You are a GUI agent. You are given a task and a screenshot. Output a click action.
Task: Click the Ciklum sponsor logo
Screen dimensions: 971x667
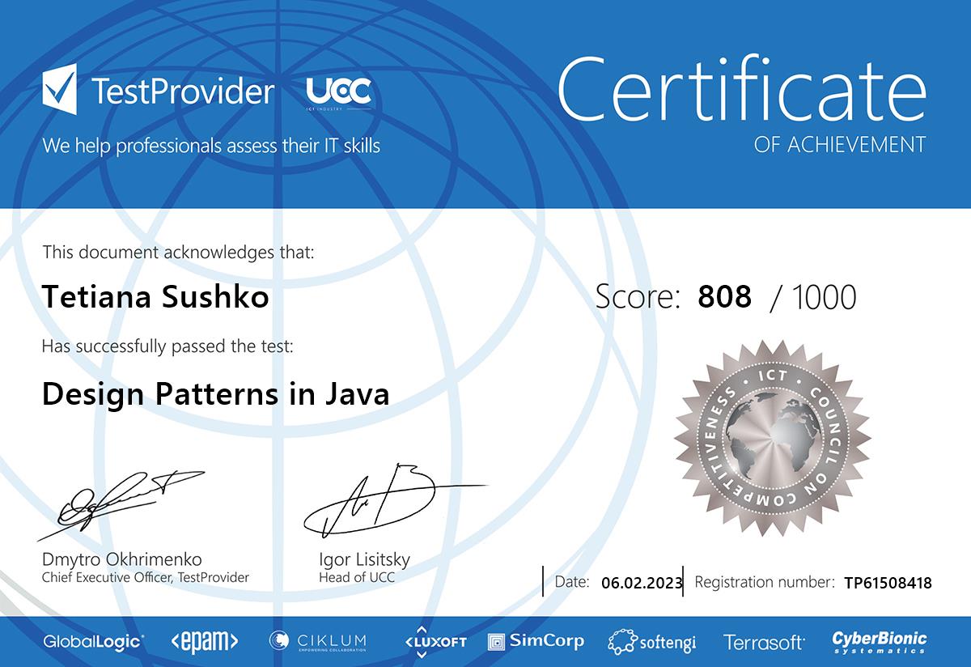click(x=318, y=642)
